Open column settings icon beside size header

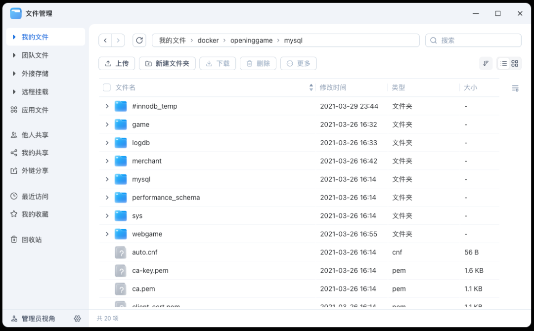(x=515, y=87)
